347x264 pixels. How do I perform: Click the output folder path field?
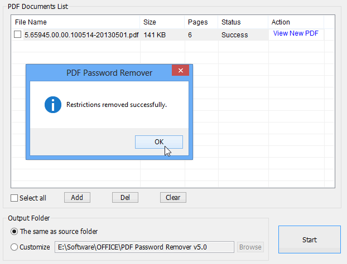[x=144, y=247]
